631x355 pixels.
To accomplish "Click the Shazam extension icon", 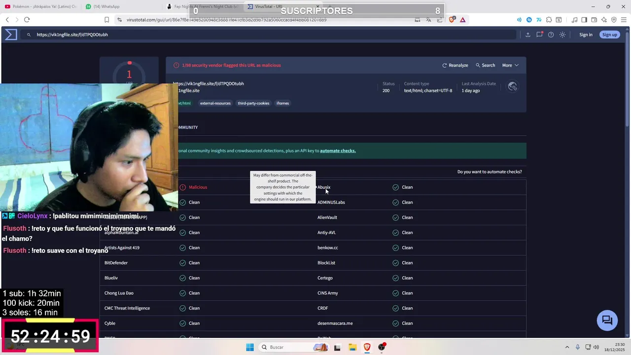I will tap(529, 20).
